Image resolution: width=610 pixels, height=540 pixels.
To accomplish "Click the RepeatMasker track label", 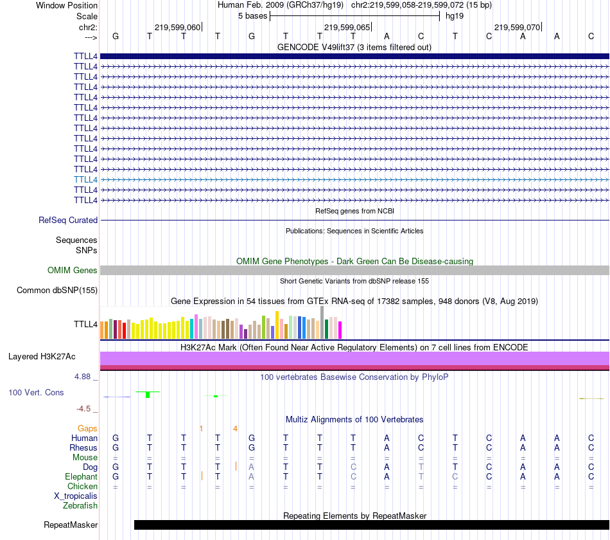I will [71, 525].
